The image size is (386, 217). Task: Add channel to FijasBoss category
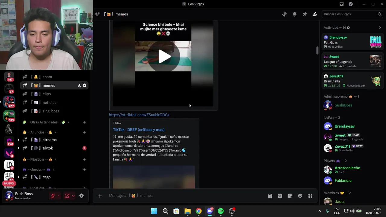click(x=84, y=159)
